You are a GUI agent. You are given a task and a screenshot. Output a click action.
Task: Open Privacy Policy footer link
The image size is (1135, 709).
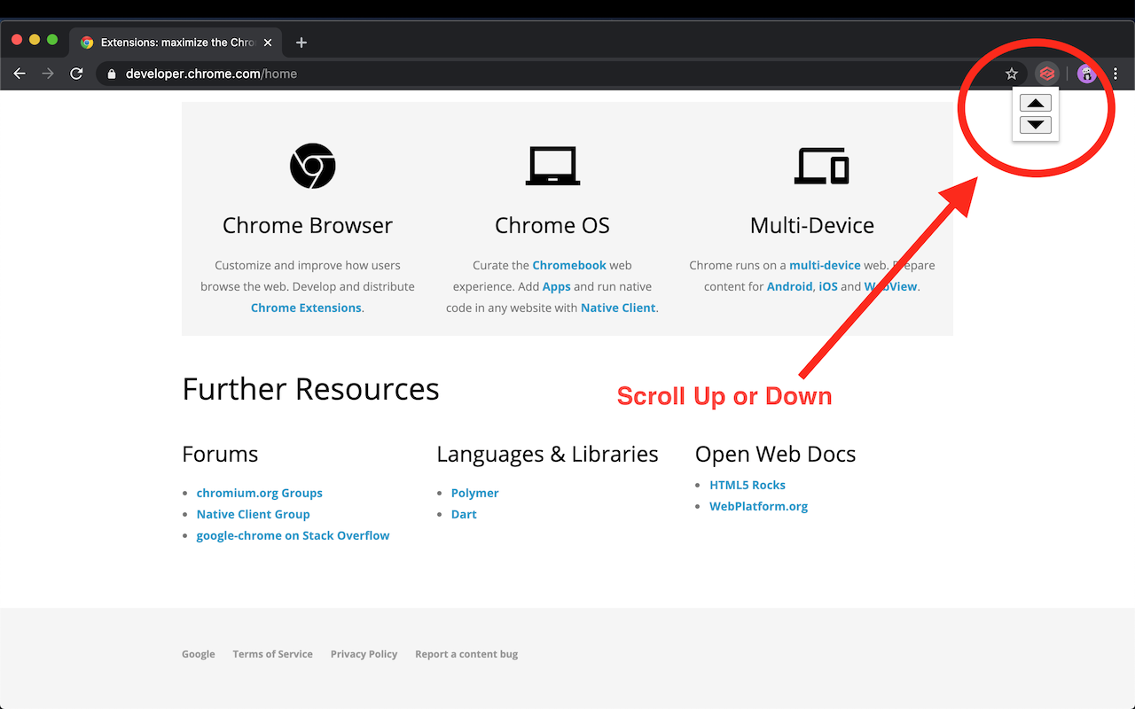tap(364, 654)
